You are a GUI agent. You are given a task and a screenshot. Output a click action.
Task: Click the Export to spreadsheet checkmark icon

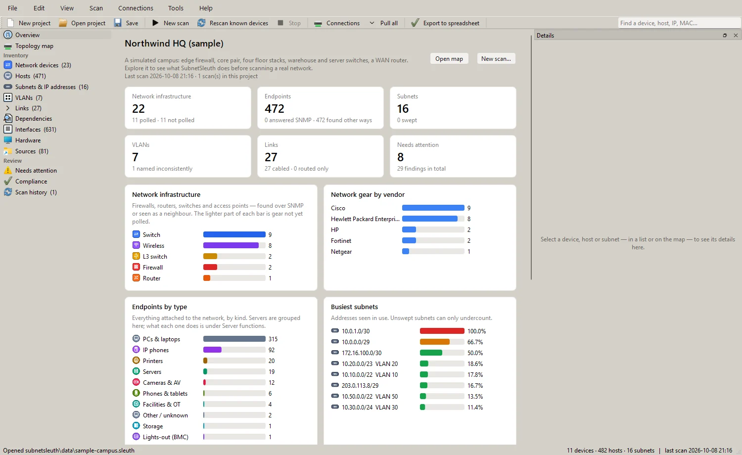pos(415,23)
